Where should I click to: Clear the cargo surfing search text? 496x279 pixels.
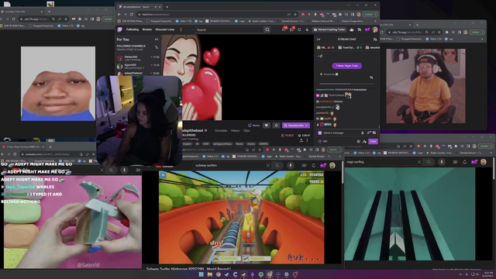pos(419,162)
